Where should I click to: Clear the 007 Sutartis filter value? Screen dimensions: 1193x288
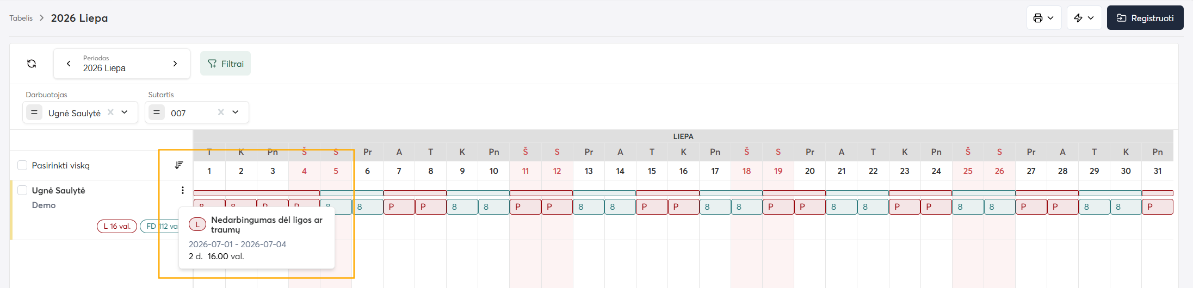click(221, 112)
